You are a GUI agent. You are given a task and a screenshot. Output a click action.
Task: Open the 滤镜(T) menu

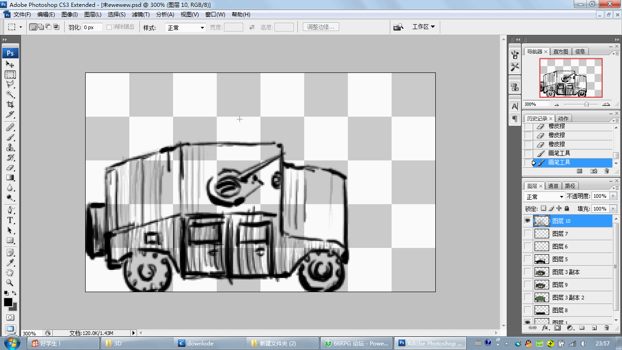coord(141,15)
